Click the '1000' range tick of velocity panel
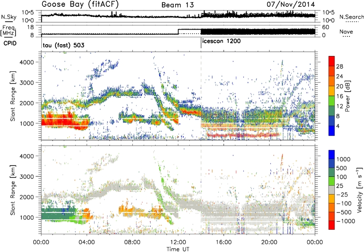 (x=26, y=217)
